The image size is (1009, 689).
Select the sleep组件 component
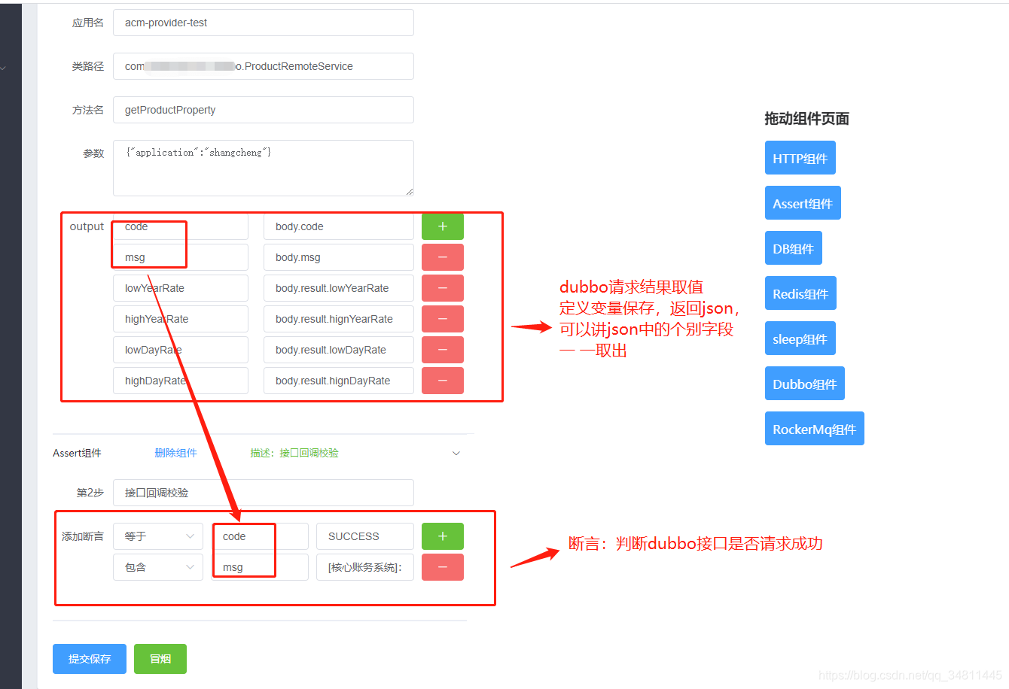(x=800, y=338)
